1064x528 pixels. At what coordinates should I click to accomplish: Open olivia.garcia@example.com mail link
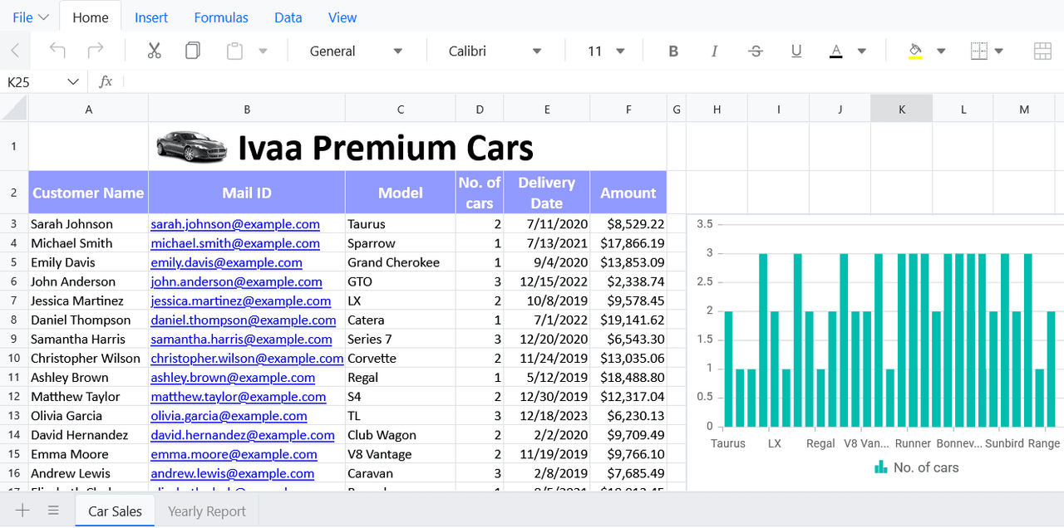point(229,415)
